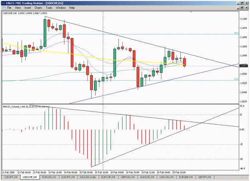
Task: Click the current price label 1.0972
Action: 244,66
